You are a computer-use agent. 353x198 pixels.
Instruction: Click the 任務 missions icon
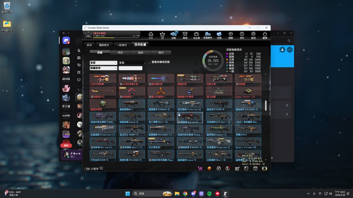click(x=219, y=35)
